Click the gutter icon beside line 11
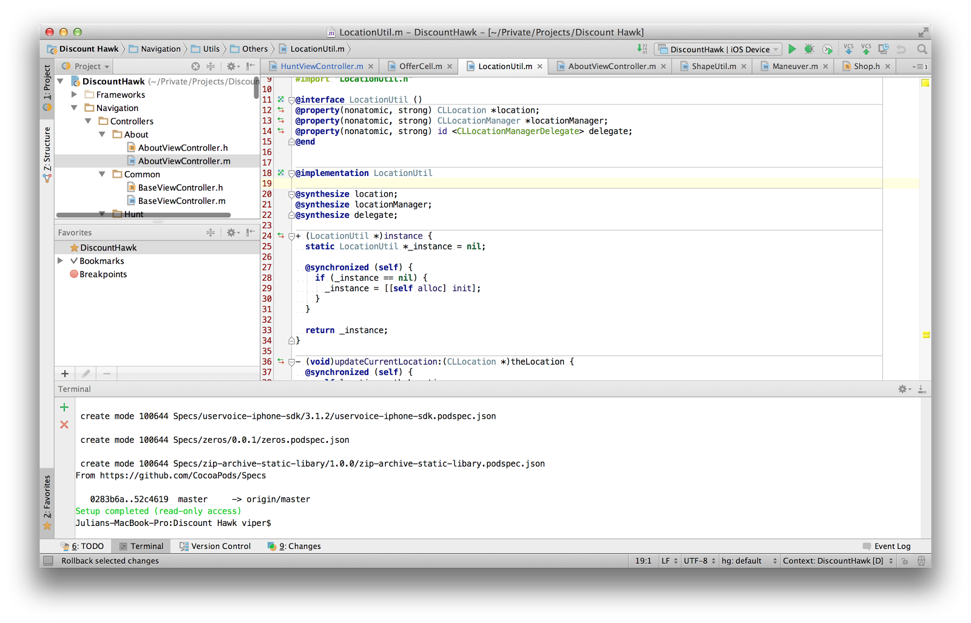Viewport: 971px width, 623px height. click(x=281, y=99)
